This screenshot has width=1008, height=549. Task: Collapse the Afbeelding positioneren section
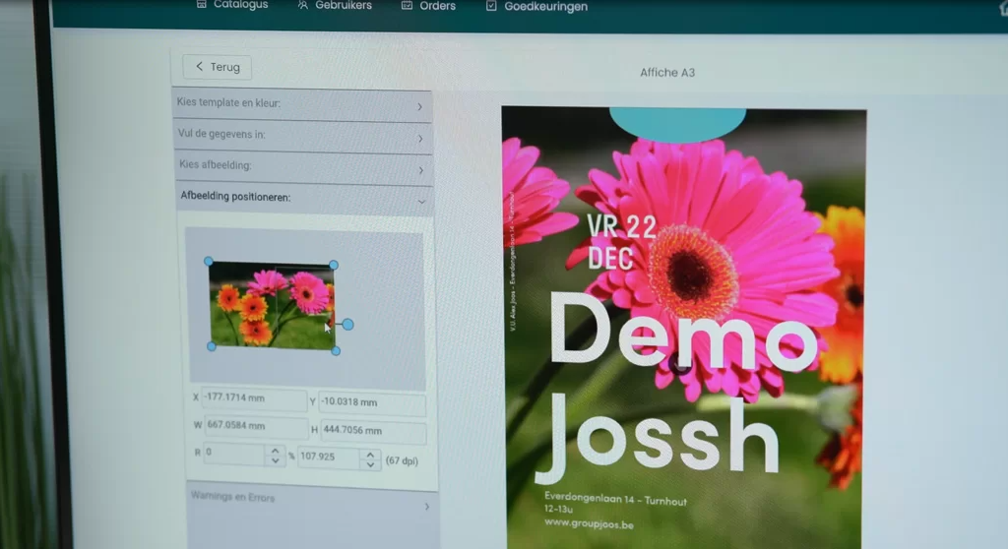pyautogui.click(x=304, y=198)
